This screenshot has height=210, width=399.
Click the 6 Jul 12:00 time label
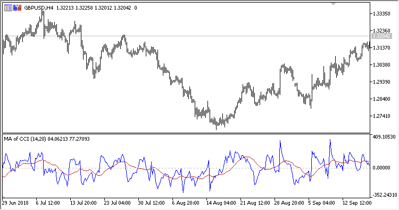[x=48, y=203]
